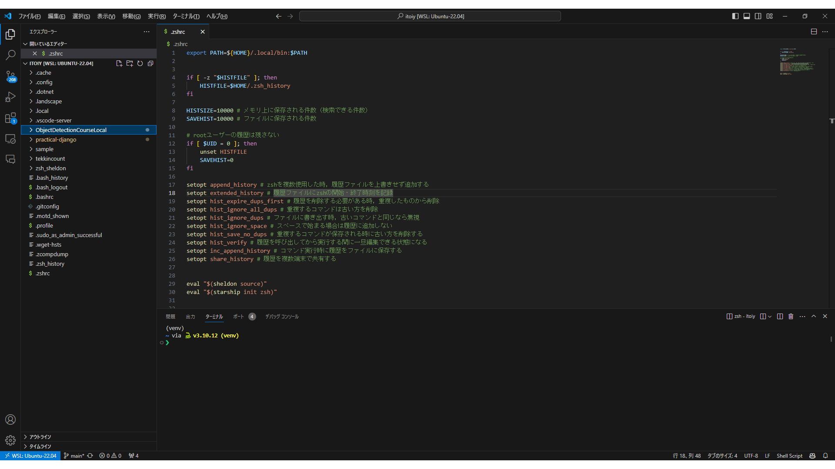Click LF end of line sequence
This screenshot has width=835, height=469.
[x=768, y=456]
